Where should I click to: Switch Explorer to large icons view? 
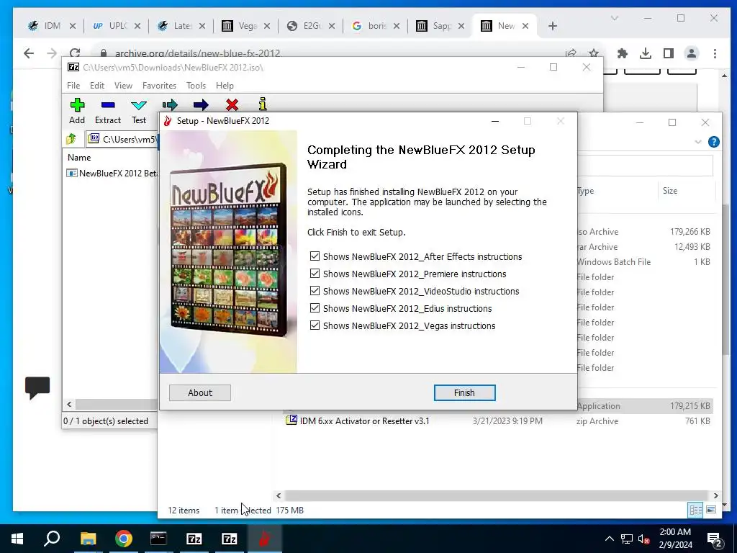tap(711, 510)
